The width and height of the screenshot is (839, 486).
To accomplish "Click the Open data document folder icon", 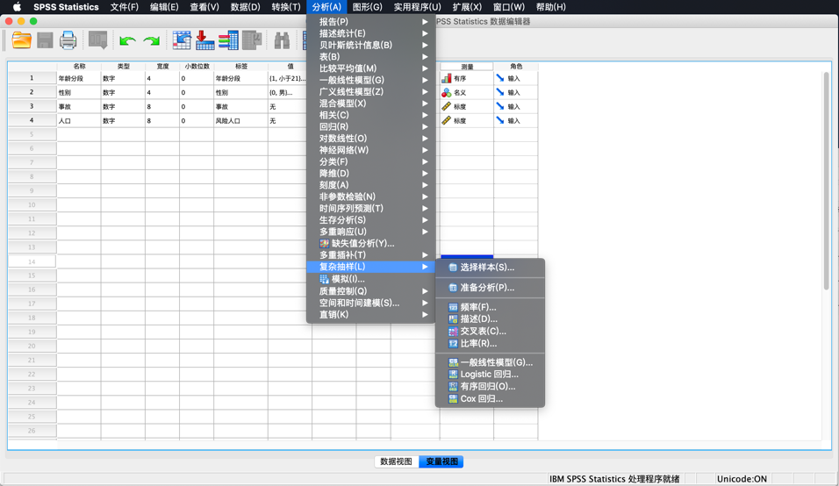I will (x=21, y=40).
